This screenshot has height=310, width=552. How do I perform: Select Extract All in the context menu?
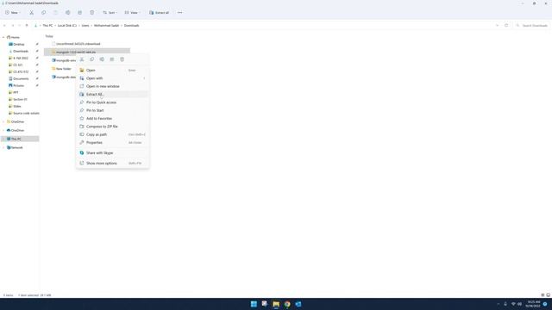click(x=113, y=95)
